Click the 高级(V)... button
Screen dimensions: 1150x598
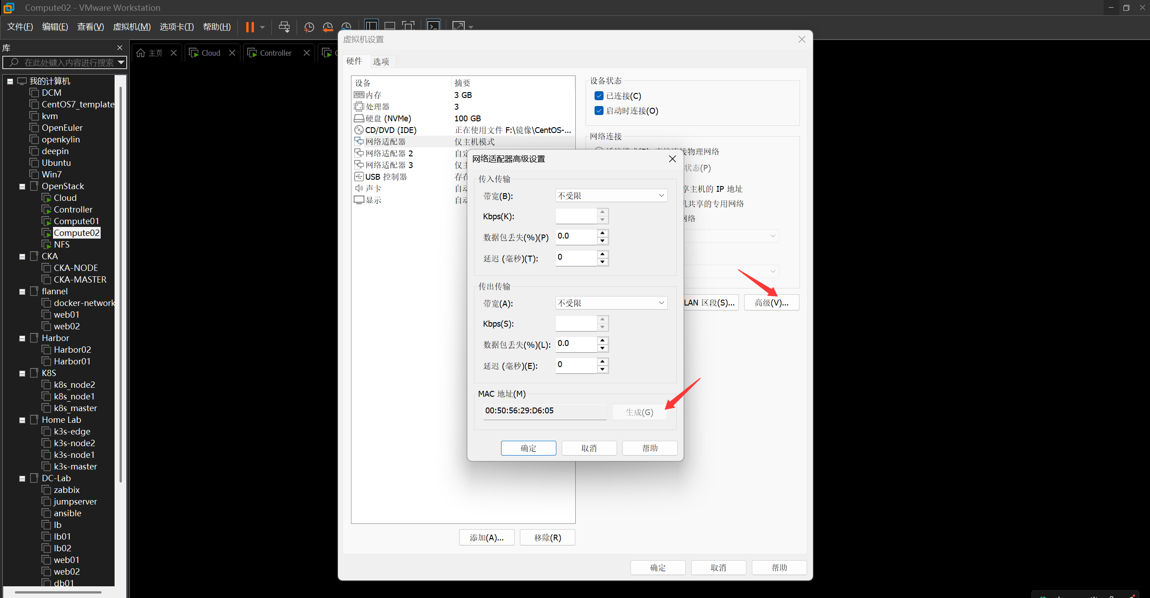coord(772,302)
